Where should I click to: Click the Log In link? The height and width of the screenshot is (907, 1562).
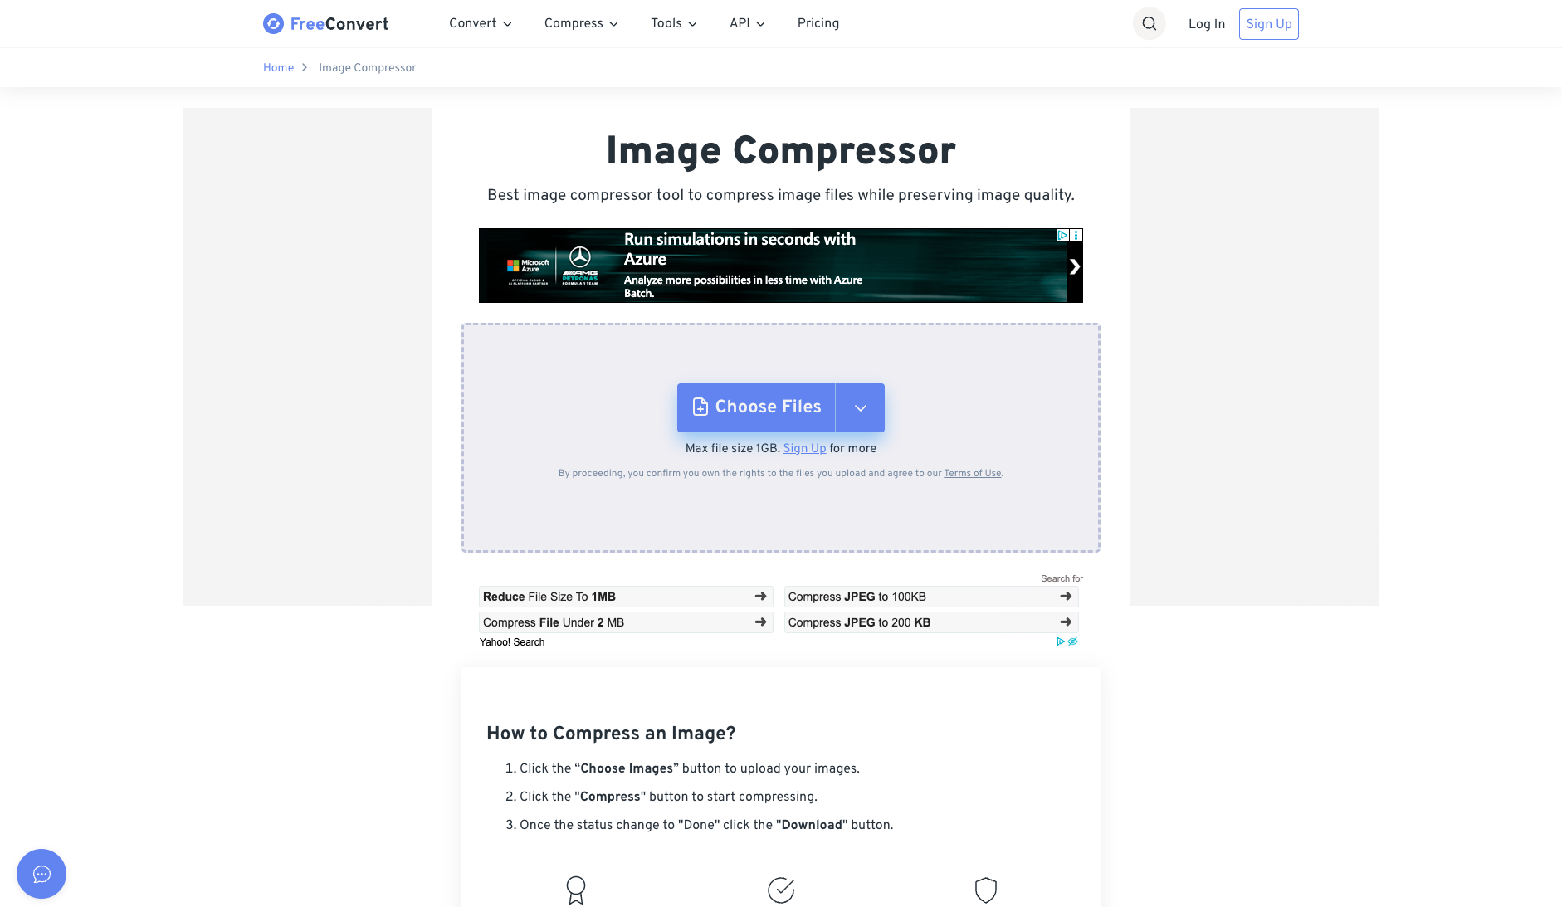(1206, 24)
